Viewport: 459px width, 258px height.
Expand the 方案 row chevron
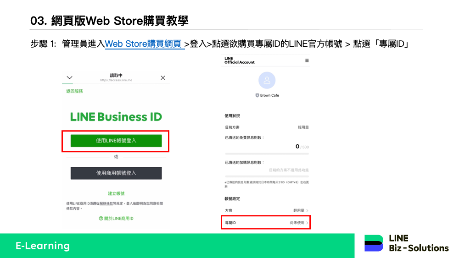[307, 210]
